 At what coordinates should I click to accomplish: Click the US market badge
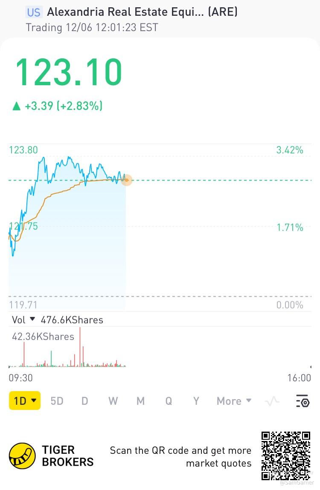click(x=34, y=12)
